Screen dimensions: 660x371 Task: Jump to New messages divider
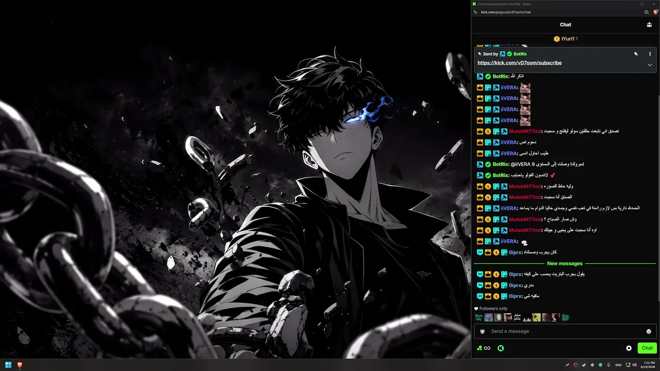(x=565, y=263)
